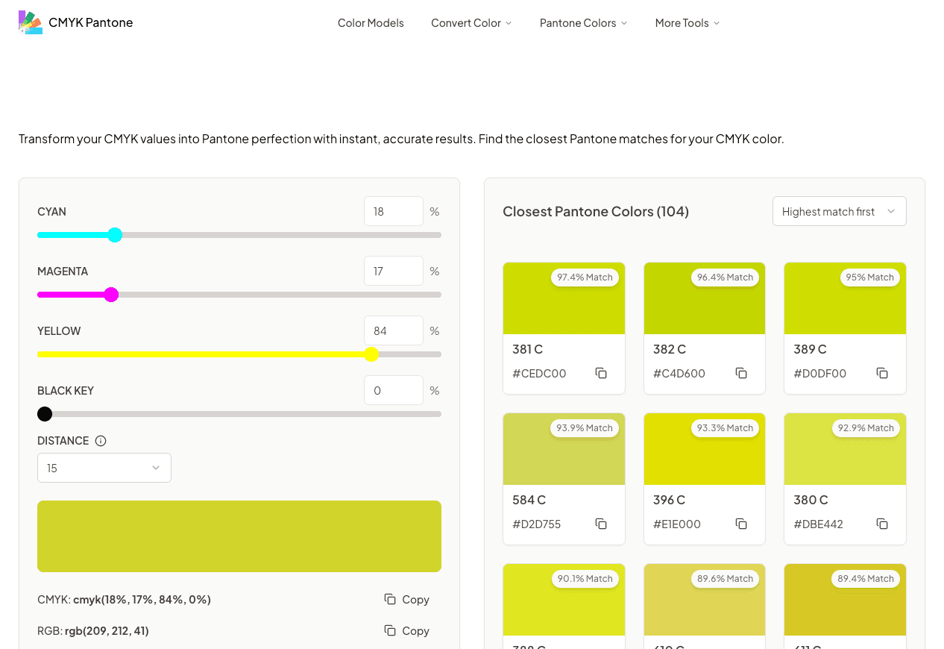Copy hex code #CEDC00 of 381 C
Viewport: 944px width, 649px height.
point(601,373)
